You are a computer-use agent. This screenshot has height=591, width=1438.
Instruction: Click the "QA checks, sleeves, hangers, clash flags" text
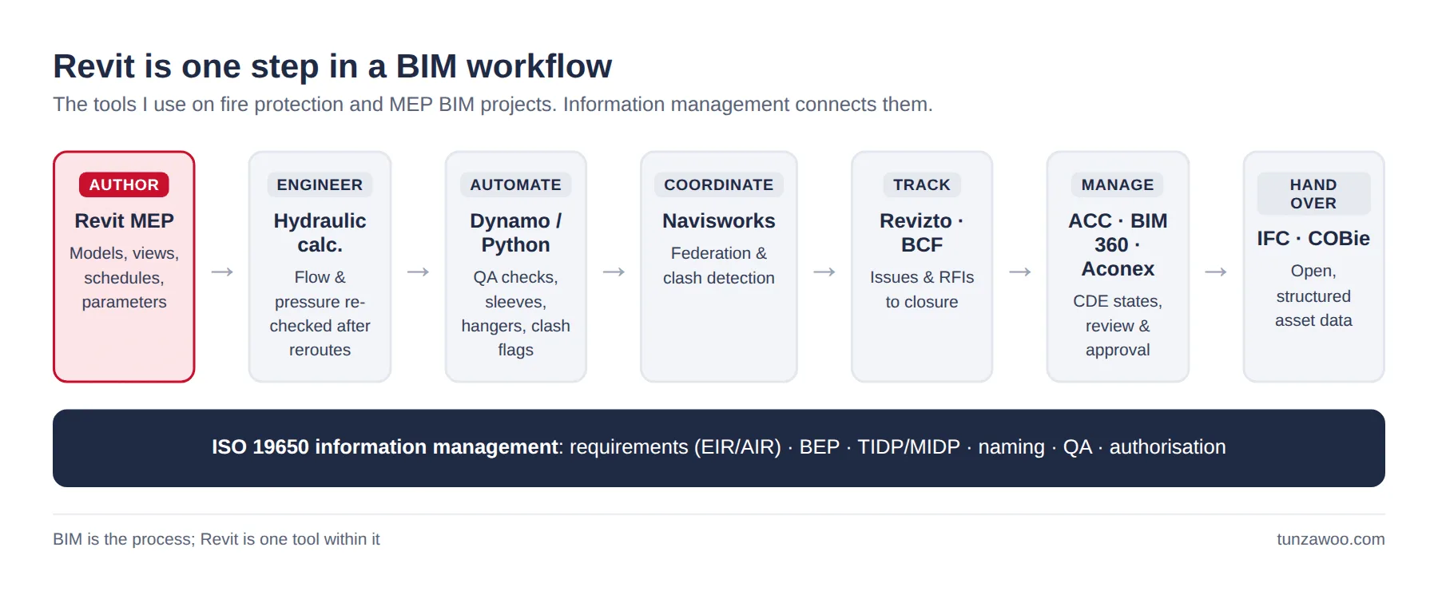point(515,313)
